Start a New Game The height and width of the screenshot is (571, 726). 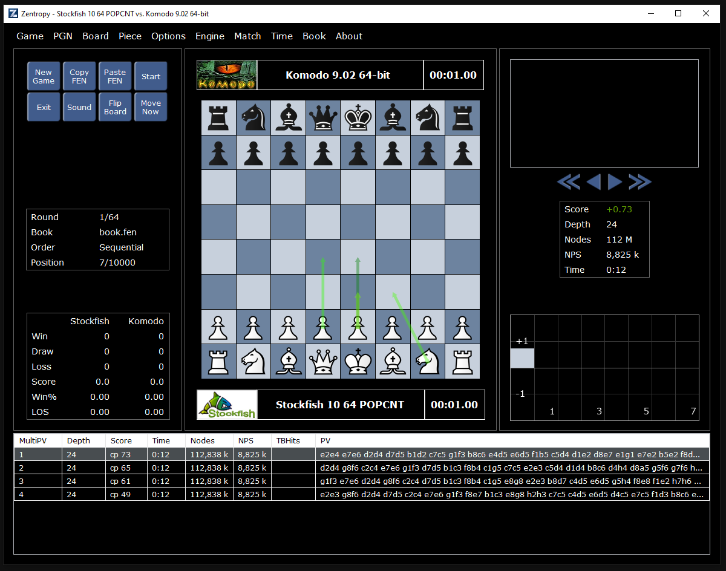coord(44,76)
